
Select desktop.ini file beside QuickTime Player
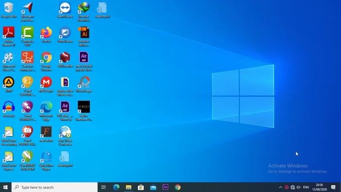[65, 159]
